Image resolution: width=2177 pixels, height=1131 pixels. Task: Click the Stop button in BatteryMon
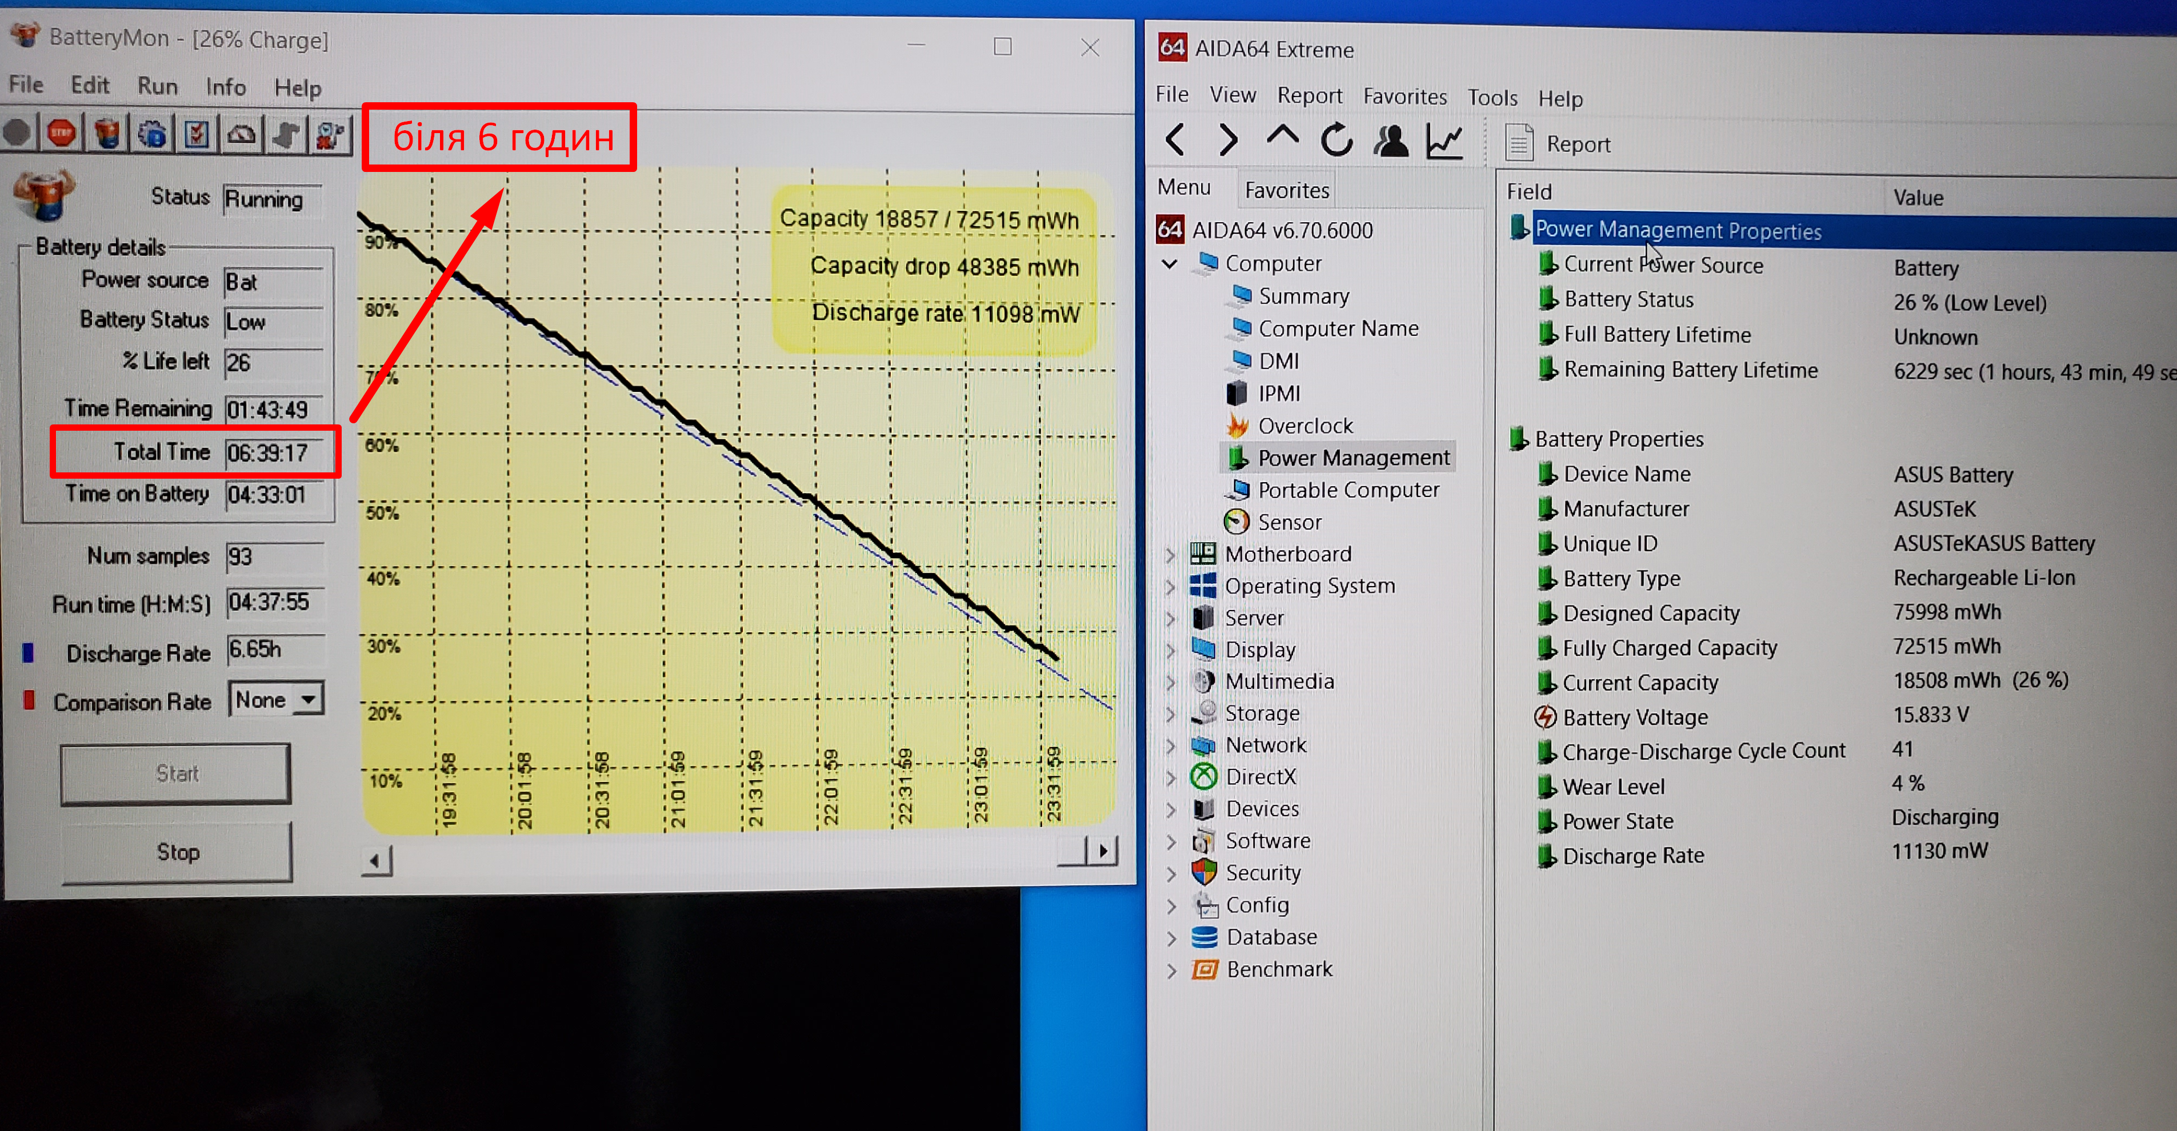point(177,852)
